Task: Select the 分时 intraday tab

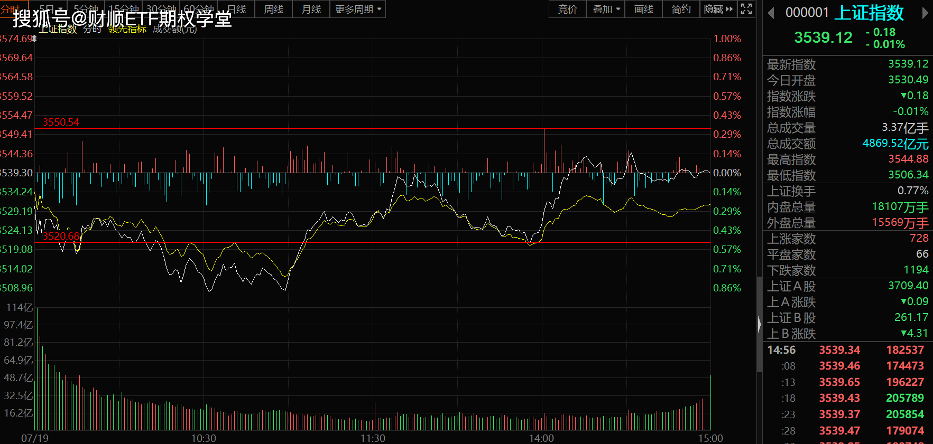Action: point(10,9)
